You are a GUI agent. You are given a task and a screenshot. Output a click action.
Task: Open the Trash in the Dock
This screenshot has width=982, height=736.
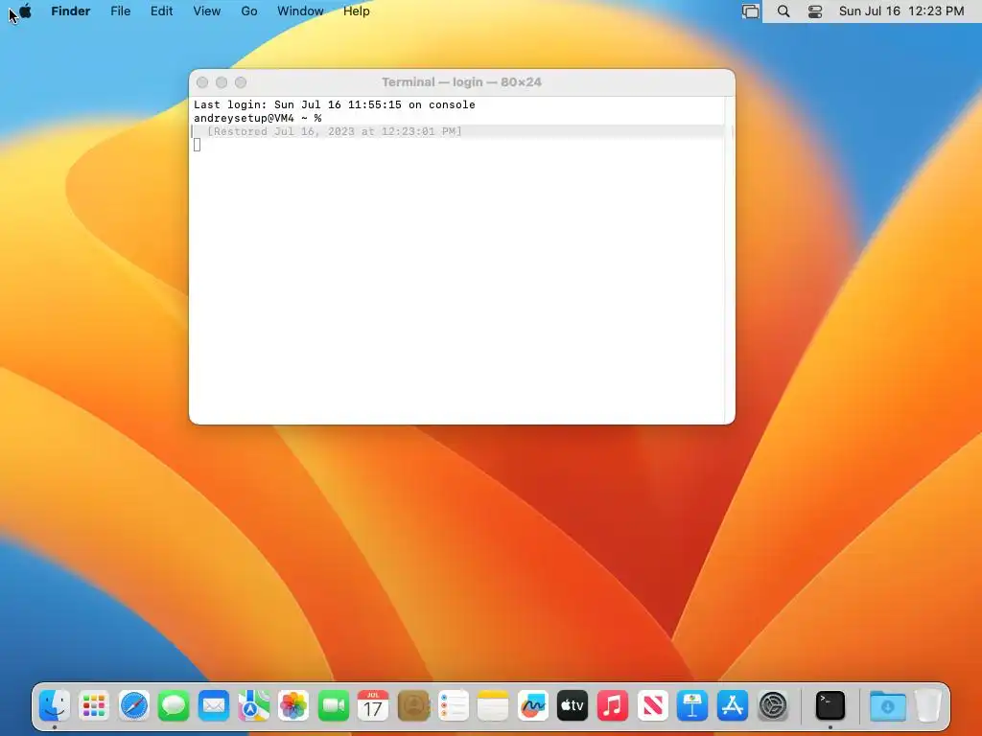pyautogui.click(x=928, y=706)
